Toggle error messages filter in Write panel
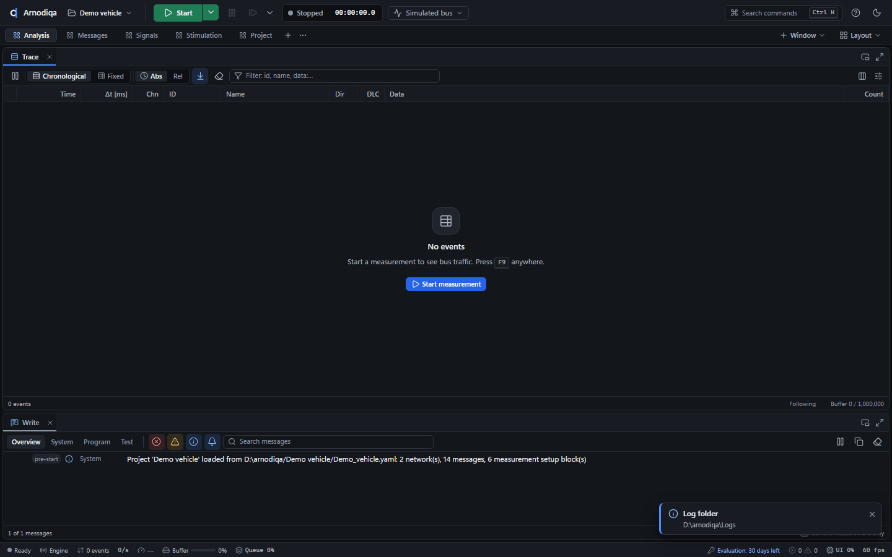This screenshot has width=892, height=557. pos(157,442)
